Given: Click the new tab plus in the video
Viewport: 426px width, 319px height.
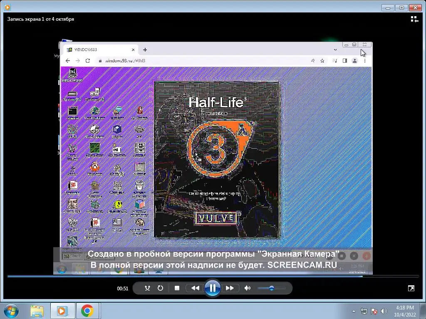Looking at the screenshot, I should [x=145, y=50].
